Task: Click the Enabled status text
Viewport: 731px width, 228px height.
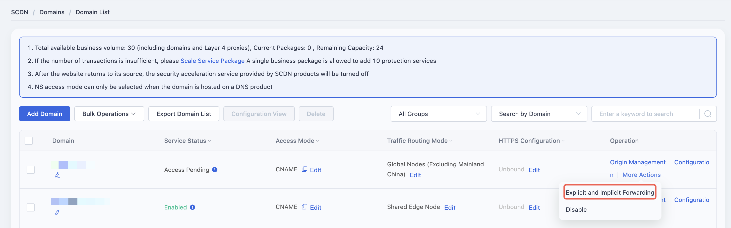Action: (x=175, y=207)
